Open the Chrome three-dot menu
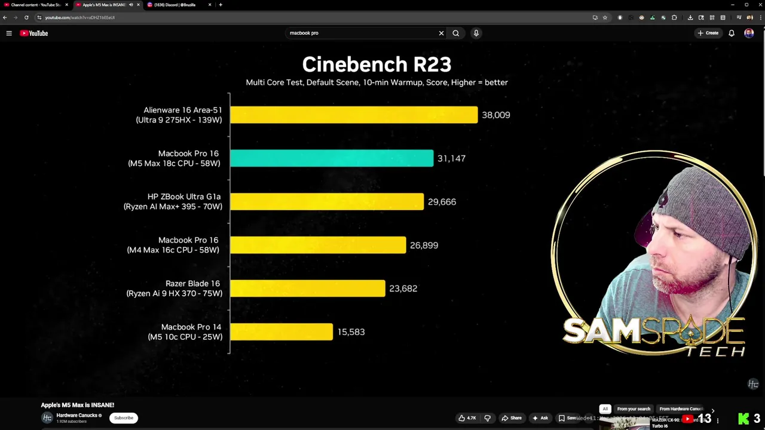Screen dimensions: 765x430 (760, 17)
